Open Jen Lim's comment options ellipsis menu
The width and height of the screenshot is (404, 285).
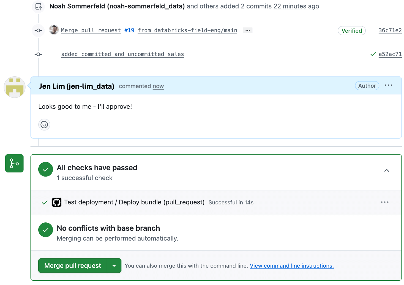[x=388, y=85]
